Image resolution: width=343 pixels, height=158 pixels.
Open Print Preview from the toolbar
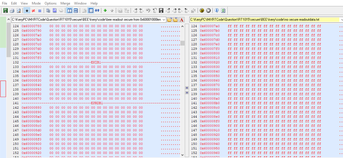(19, 11)
